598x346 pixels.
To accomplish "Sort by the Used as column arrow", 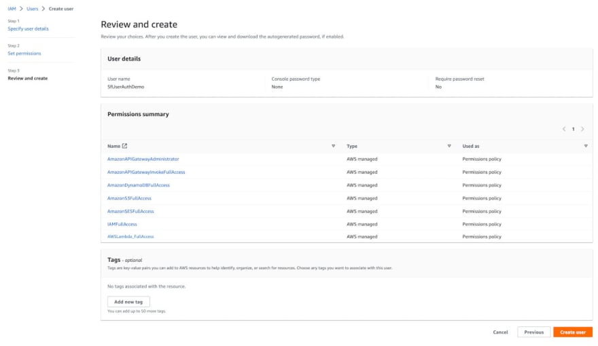I will pos(586,146).
